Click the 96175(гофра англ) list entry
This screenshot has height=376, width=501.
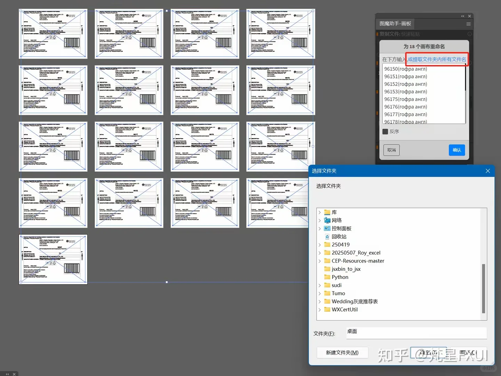click(406, 100)
